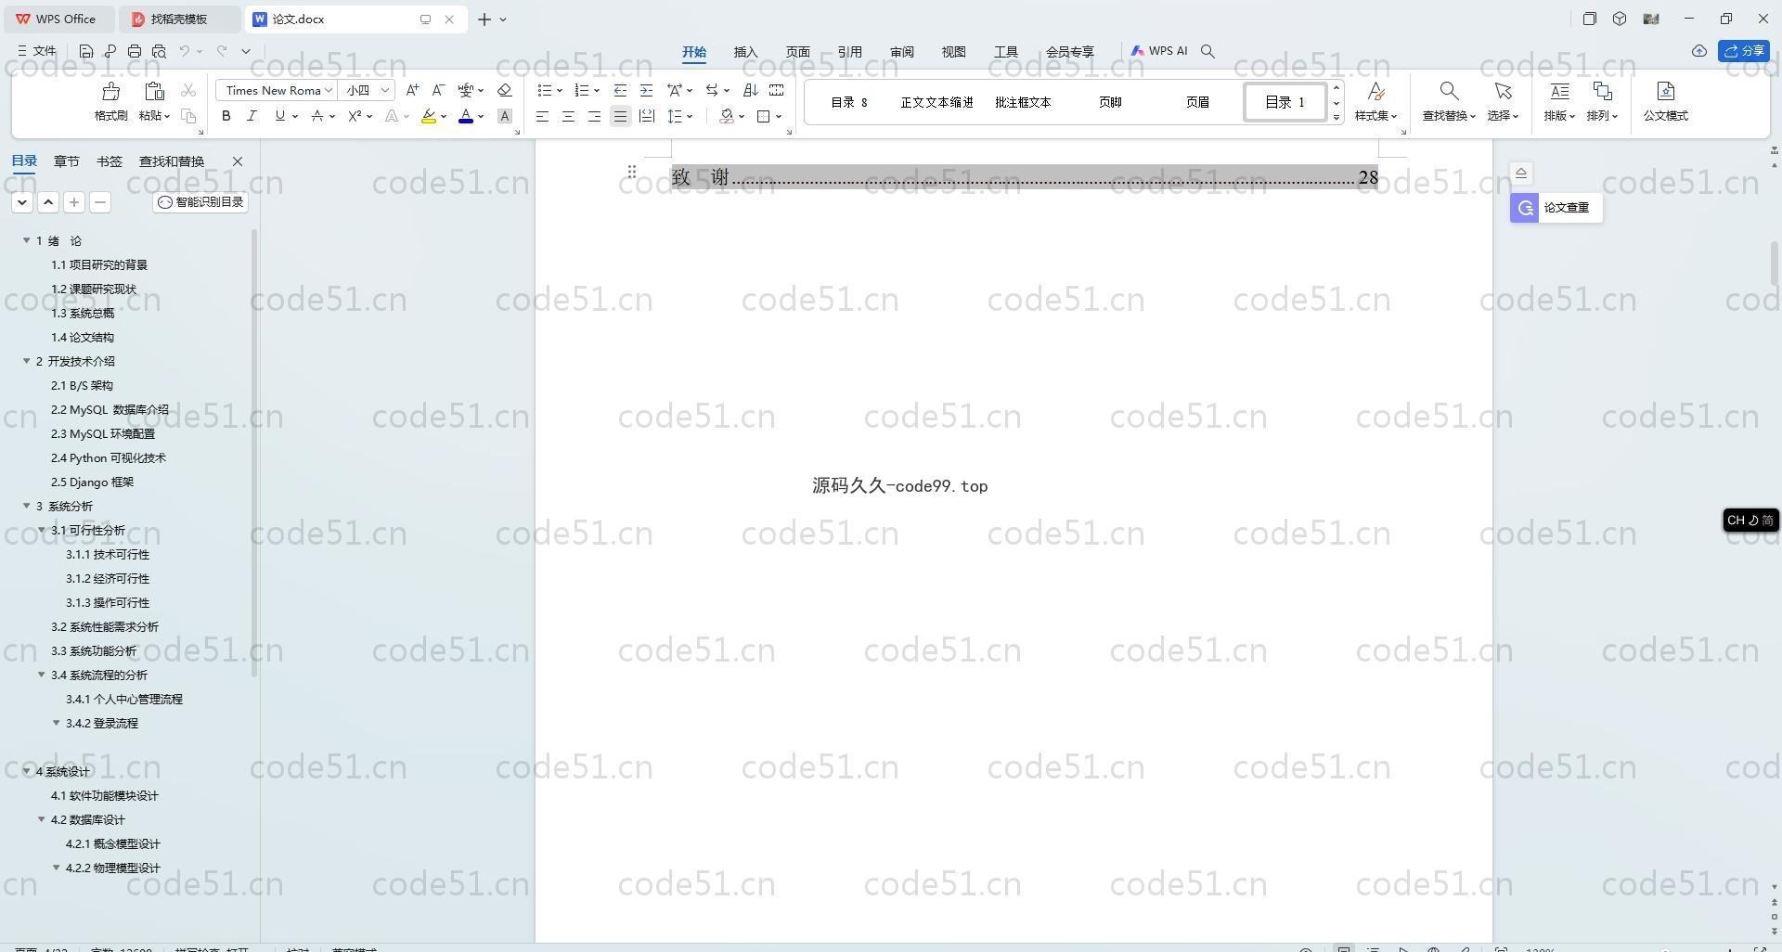Open the font name dropdown Times New Roman
This screenshot has height=952, width=1782.
329,90
